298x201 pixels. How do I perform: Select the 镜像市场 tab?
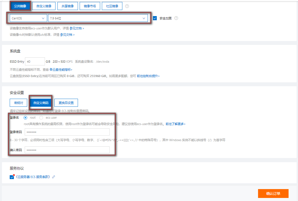90,6
